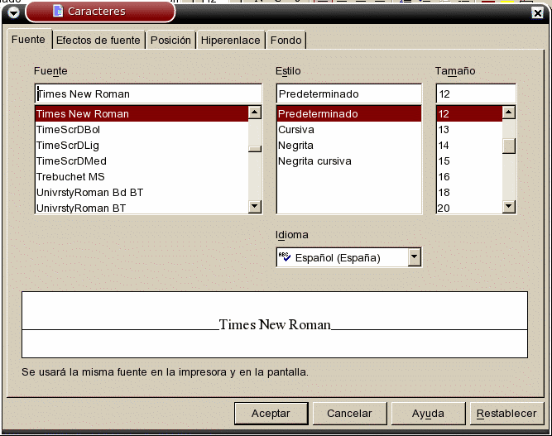Pick font size 16 from list
552x436 pixels.
click(x=444, y=176)
